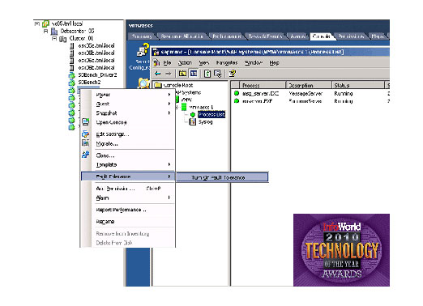Image resolution: width=423 pixels, height=306 pixels.
Task: Open the Action menu in sapmmc
Action: point(185,63)
